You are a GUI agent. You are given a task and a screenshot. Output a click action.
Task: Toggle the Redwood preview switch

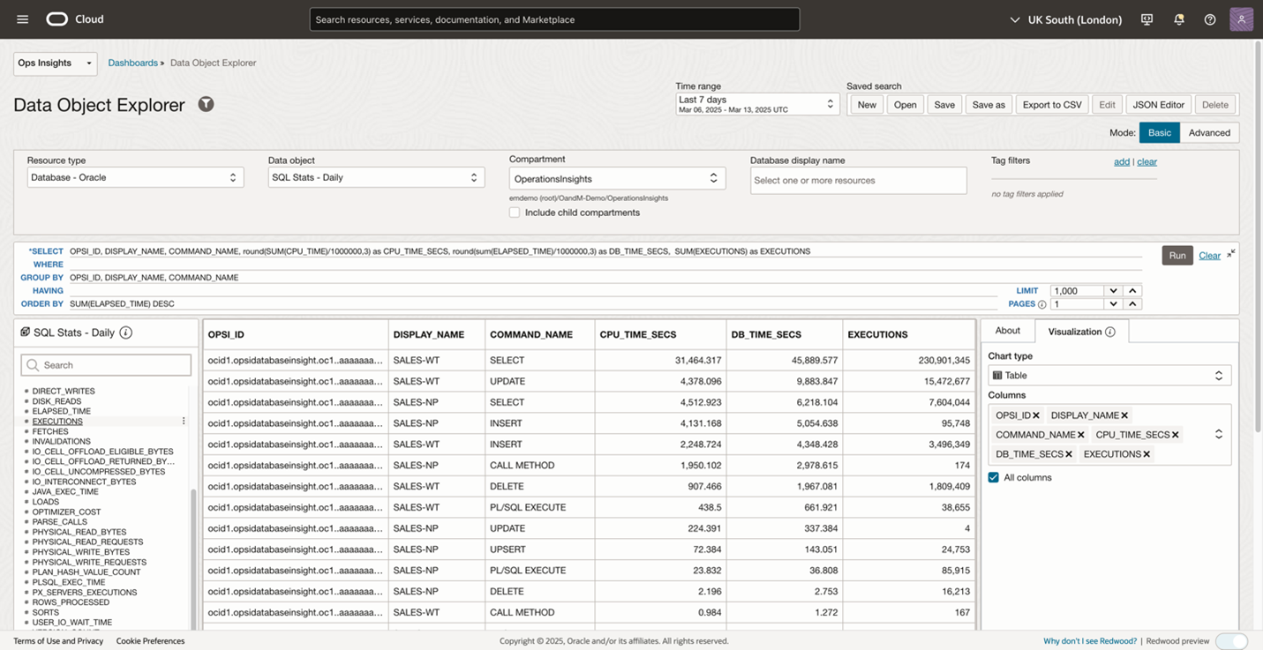tap(1231, 641)
